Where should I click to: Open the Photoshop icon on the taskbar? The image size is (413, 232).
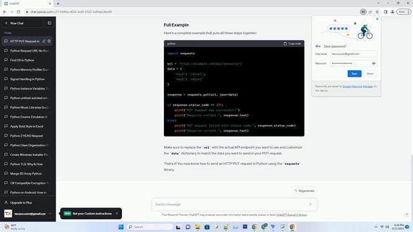tap(245, 227)
